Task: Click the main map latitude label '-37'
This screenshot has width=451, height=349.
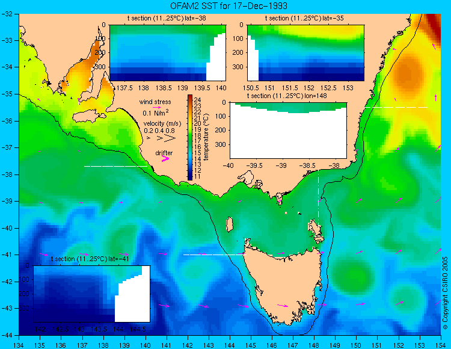Action: [7, 148]
